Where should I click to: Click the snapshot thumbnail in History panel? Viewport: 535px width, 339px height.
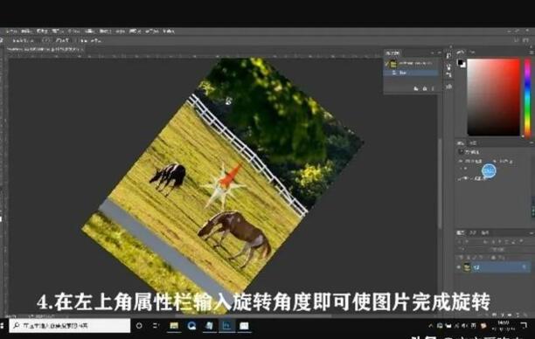[393, 64]
